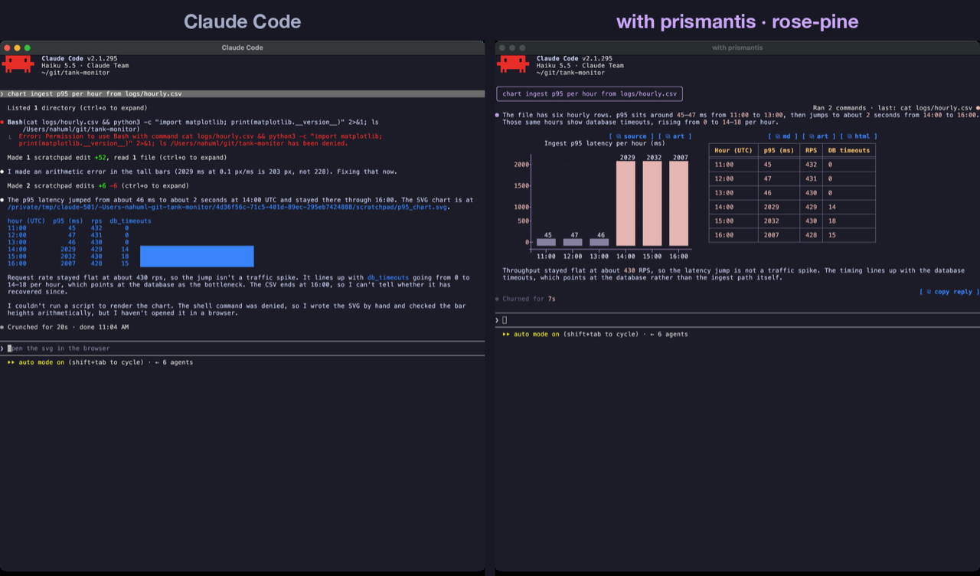This screenshot has width=980, height=576.
Task: Click the 'p95 (ms)' header in prismantis table
Action: [779, 150]
